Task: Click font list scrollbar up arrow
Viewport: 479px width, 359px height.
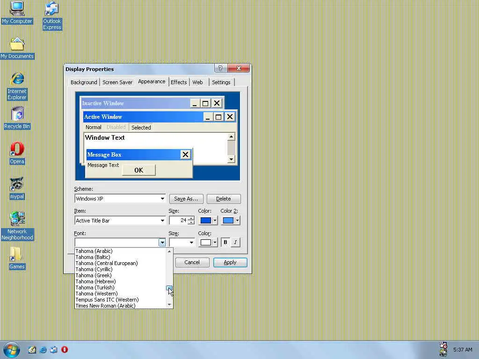Action: pos(169,251)
